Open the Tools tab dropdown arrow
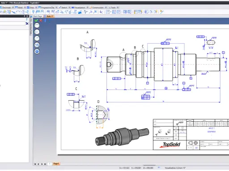The width and height of the screenshot is (229, 171). [118, 7]
